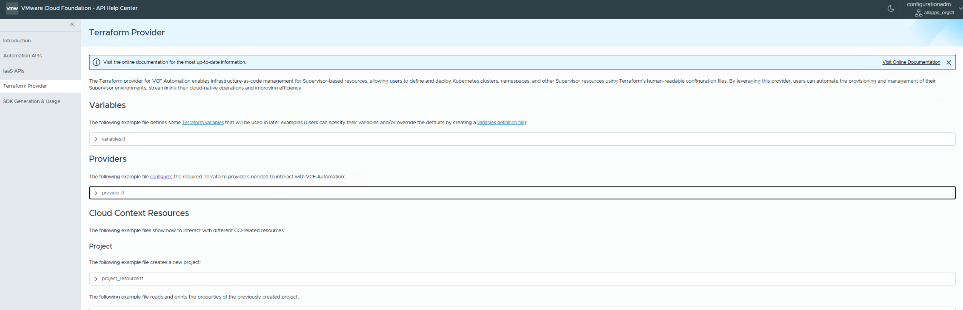Open the variables definition file link
This screenshot has width=963, height=310.
coord(501,122)
